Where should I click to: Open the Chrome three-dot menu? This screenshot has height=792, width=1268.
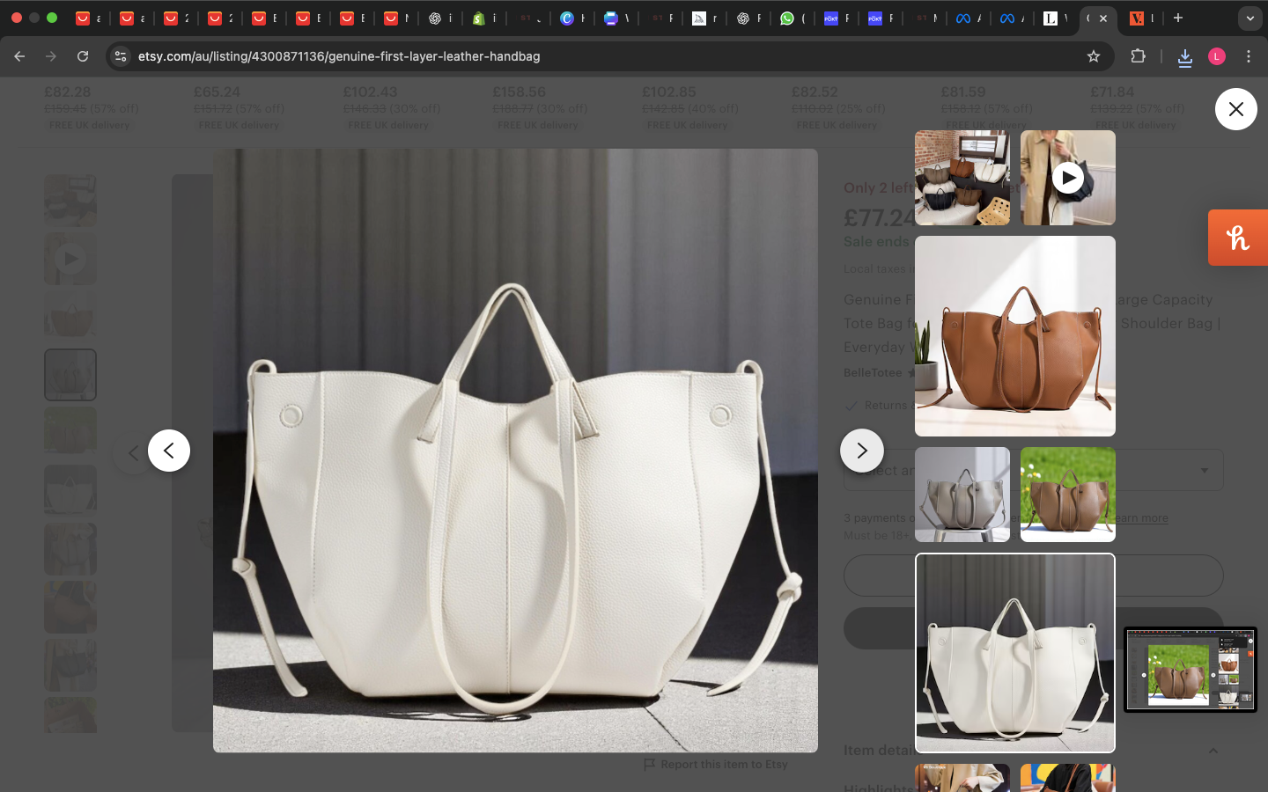tap(1249, 56)
